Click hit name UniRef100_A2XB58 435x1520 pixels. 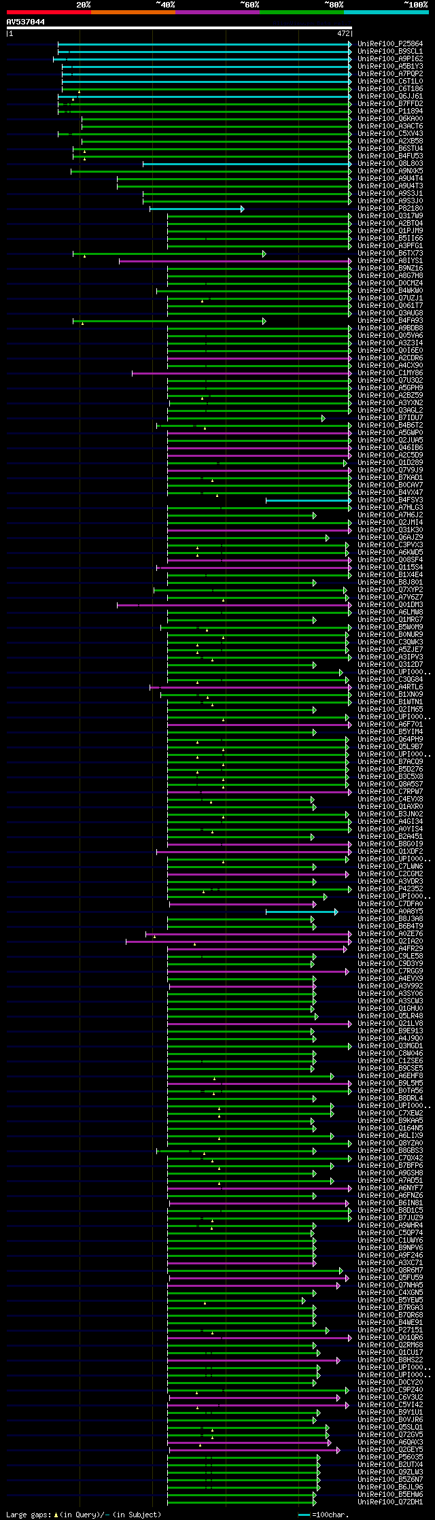click(390, 141)
